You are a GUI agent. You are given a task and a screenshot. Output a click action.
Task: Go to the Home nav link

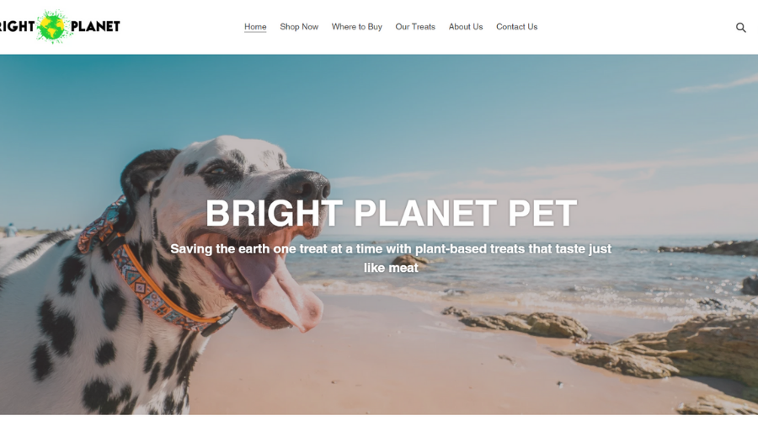(x=255, y=27)
